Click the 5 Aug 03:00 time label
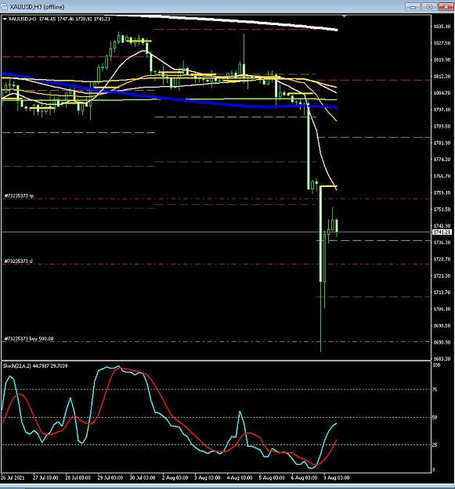 [272, 478]
